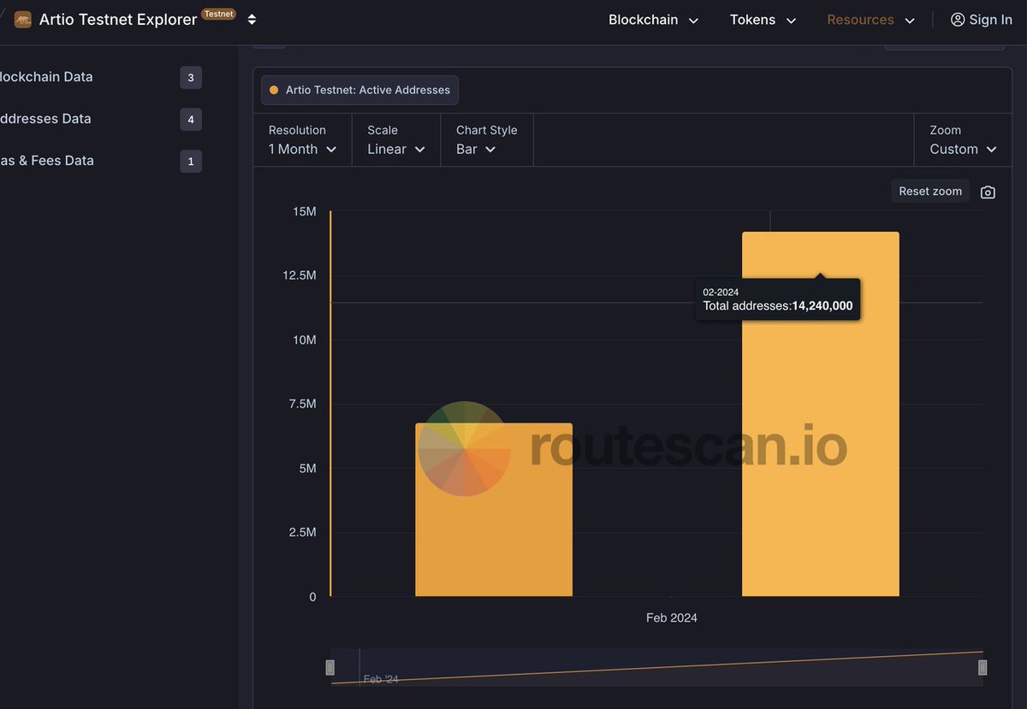This screenshot has height=709, width=1027.
Task: Click the Artio Testnet bear logo icon
Action: pos(22,20)
